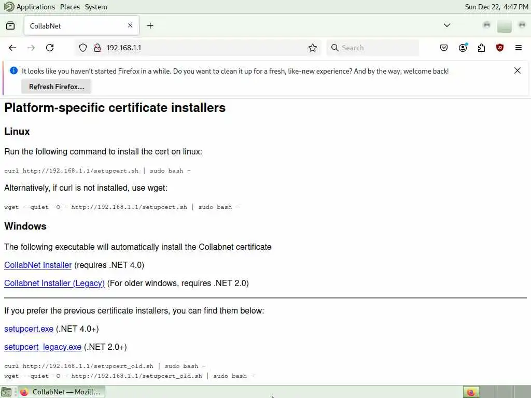The height and width of the screenshot is (398, 531).
Task: Open the Collabnet Installer (Legacy) link
Action: tap(54, 283)
